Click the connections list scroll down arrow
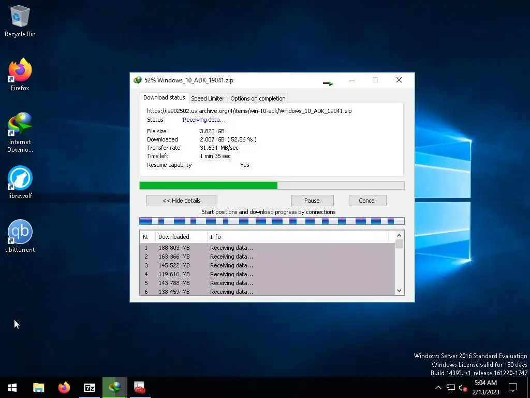 click(x=399, y=291)
